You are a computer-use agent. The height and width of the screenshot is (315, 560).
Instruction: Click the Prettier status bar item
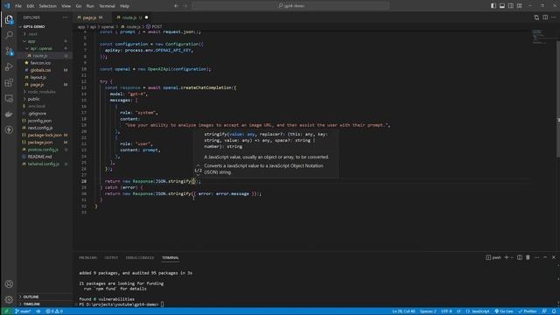point(528,311)
